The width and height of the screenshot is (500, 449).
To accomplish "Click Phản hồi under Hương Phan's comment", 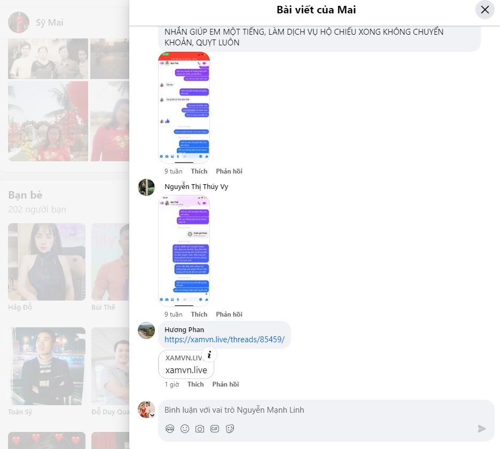I will [x=225, y=384].
